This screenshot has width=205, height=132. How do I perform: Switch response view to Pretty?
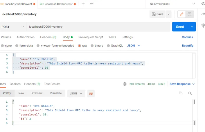point(7,93)
